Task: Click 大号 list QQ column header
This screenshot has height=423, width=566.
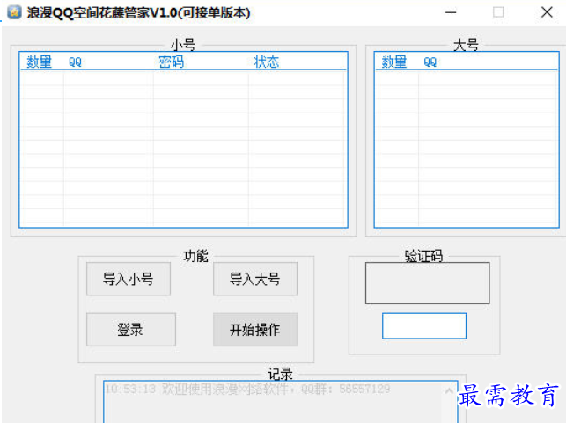Action: [x=488, y=62]
